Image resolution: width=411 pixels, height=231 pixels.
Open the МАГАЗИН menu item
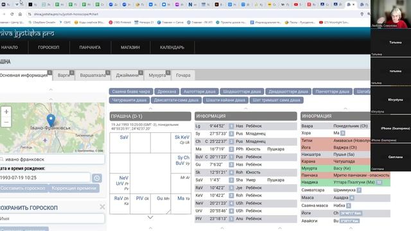click(130, 47)
